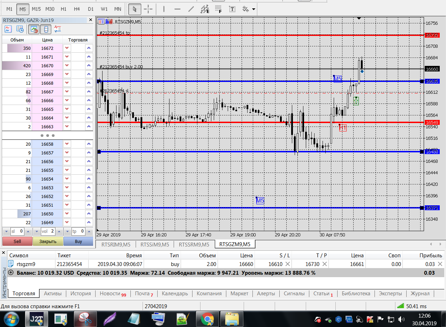
Task: Select the crosshair tool in the toolbar
Action: click(x=149, y=9)
